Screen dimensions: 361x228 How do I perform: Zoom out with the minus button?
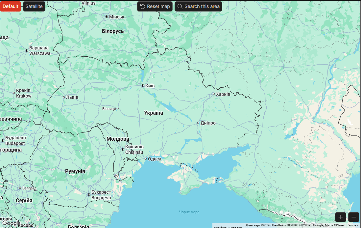[354, 217]
